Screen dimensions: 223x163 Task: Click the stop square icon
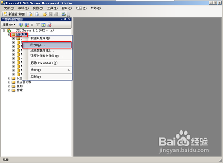tap(32, 25)
